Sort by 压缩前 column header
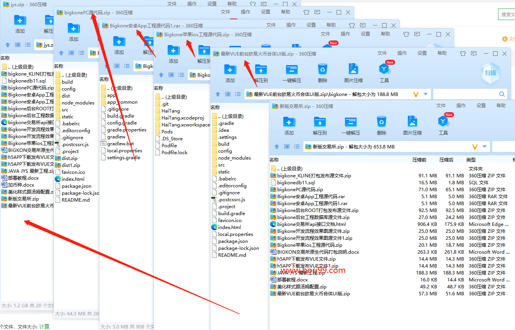 pyautogui.click(x=419, y=160)
